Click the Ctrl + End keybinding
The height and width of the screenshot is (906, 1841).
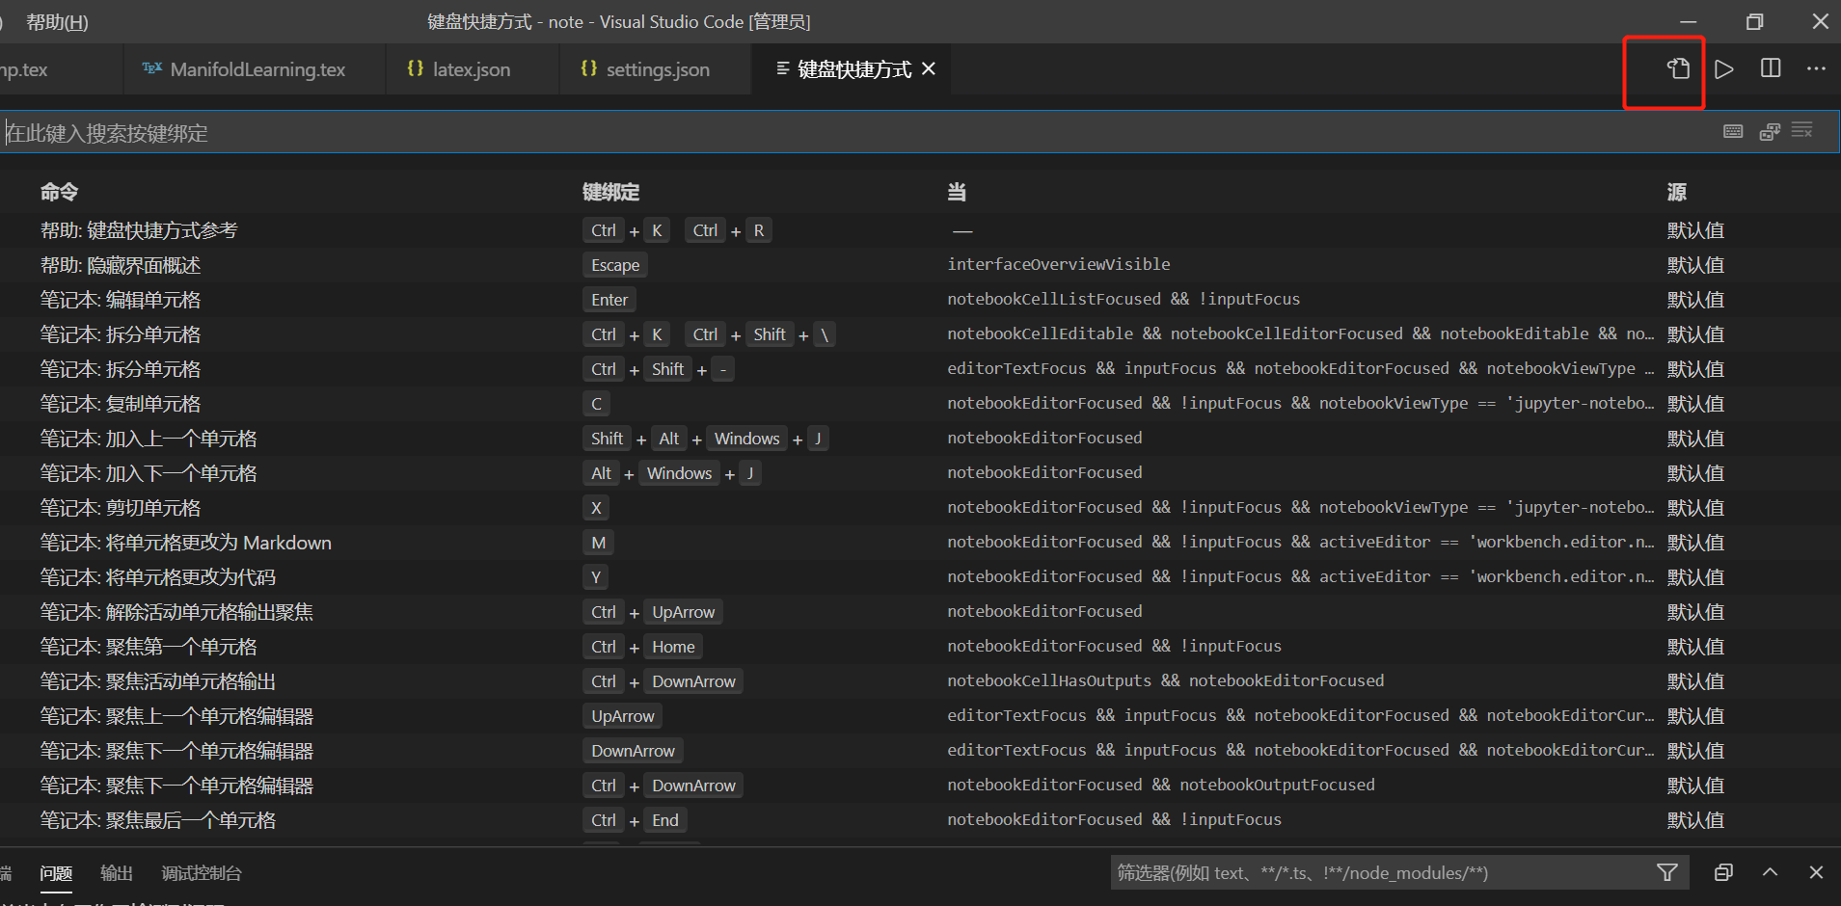(635, 820)
